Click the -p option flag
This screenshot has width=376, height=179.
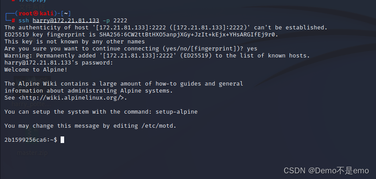pyautogui.click(x=106, y=21)
